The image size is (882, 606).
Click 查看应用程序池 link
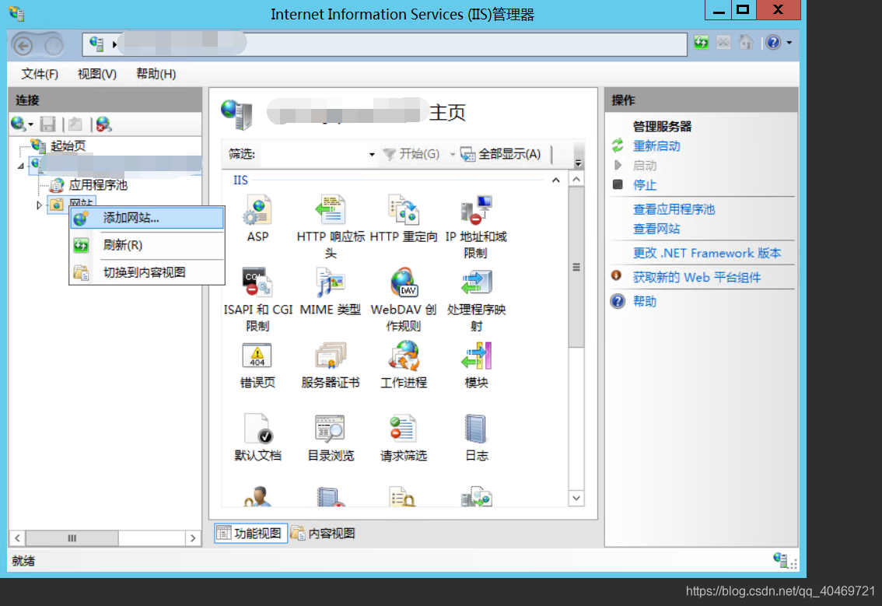point(674,209)
